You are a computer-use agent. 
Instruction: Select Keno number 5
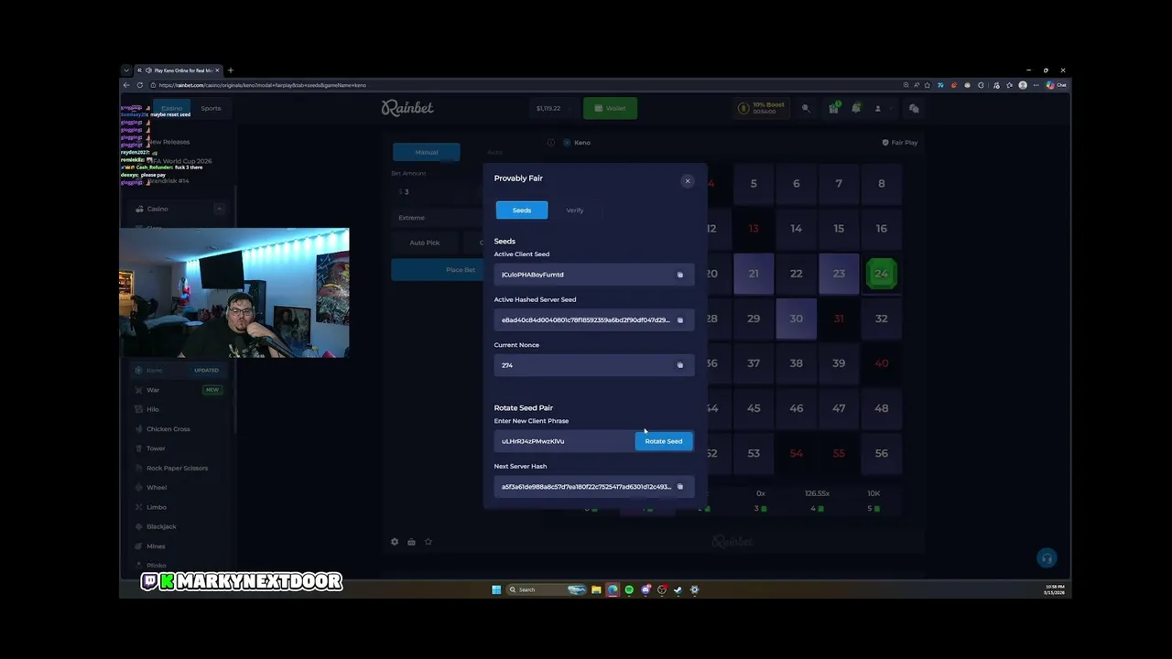click(x=754, y=184)
